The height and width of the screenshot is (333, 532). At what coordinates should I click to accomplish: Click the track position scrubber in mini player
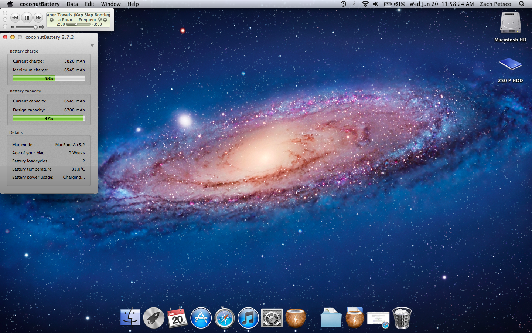click(x=78, y=24)
